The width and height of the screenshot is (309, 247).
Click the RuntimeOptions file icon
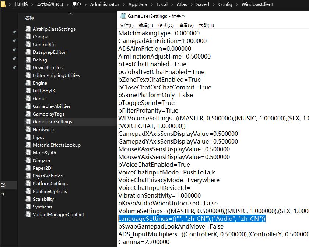point(28,191)
